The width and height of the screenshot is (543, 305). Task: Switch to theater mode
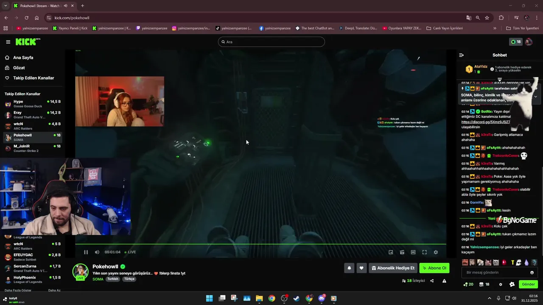coord(413,252)
